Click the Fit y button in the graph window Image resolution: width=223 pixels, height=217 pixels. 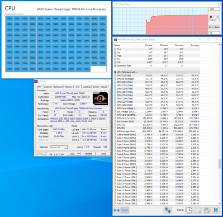pos(211,27)
